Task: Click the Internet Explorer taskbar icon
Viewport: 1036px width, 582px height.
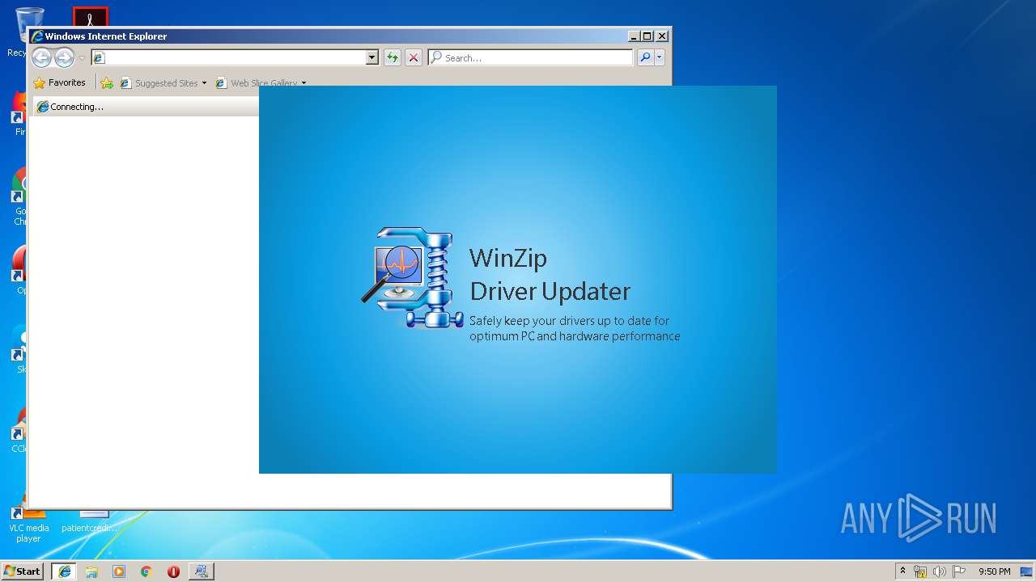Action: [x=64, y=571]
